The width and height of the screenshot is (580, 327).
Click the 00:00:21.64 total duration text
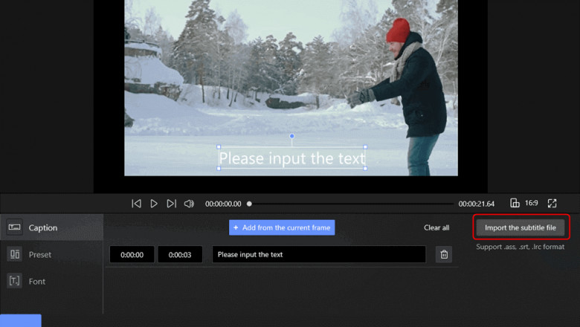477,204
